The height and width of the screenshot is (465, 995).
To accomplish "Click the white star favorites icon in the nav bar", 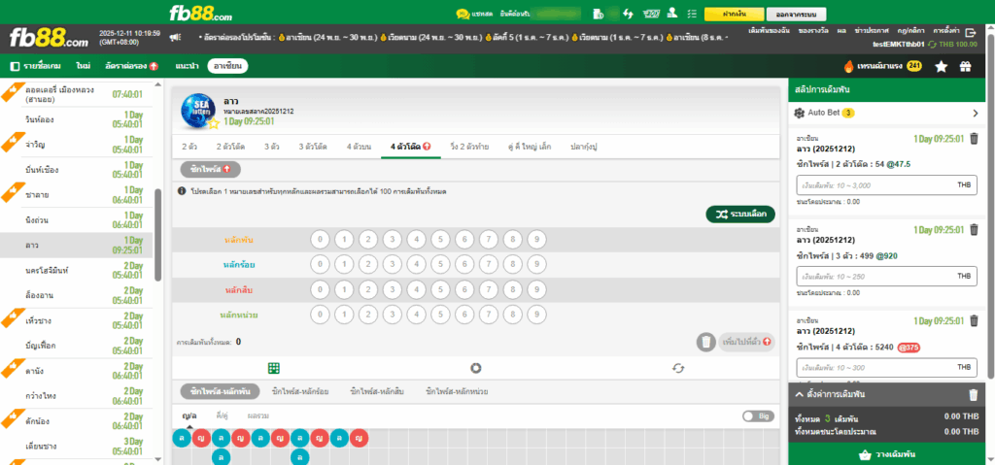I will pyautogui.click(x=941, y=66).
